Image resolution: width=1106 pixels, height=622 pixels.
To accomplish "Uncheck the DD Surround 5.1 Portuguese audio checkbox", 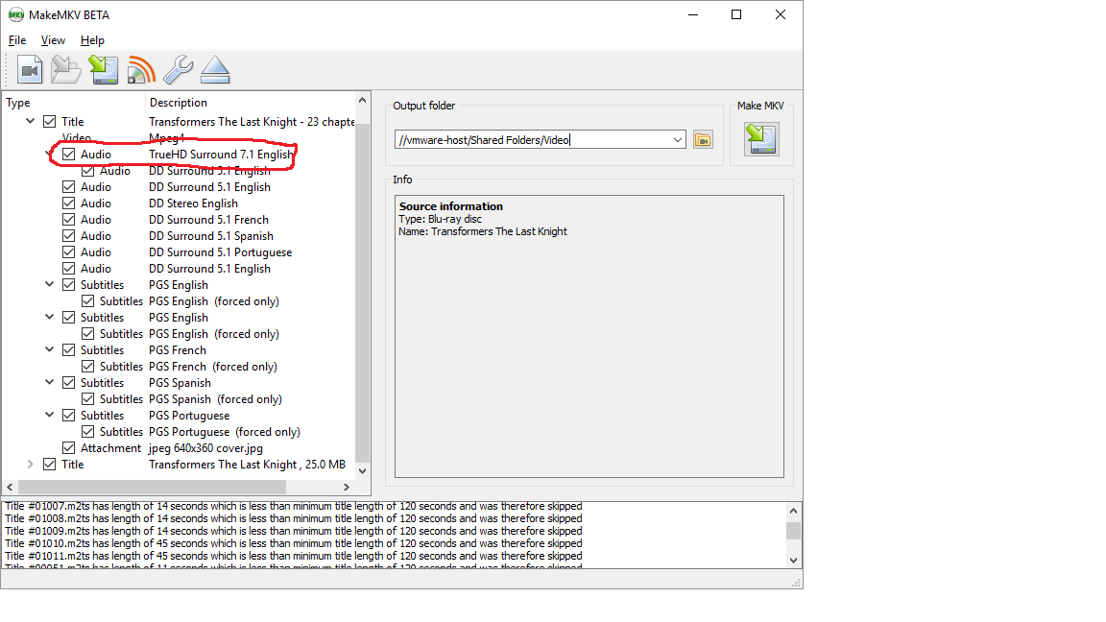I will pos(68,251).
